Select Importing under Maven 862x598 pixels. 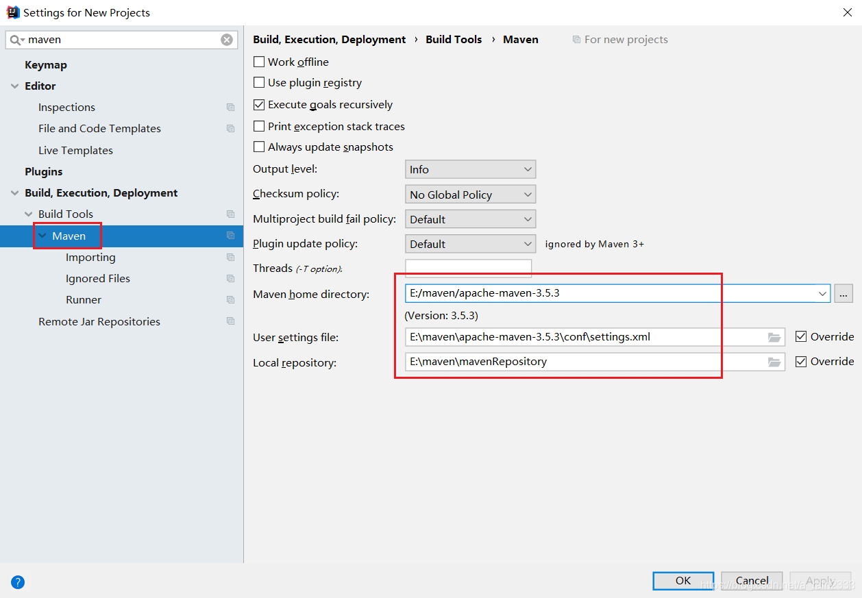[x=90, y=258]
